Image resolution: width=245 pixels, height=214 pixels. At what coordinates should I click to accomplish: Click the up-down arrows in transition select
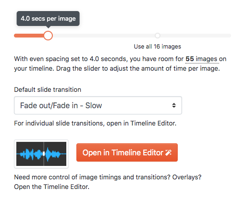pyautogui.click(x=174, y=105)
